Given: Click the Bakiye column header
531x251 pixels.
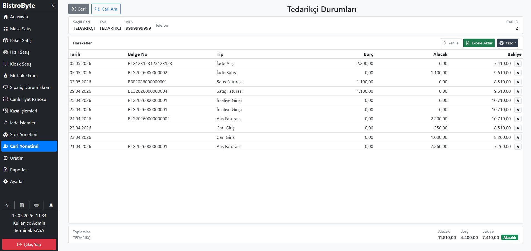Looking at the screenshot, I should pos(514,54).
